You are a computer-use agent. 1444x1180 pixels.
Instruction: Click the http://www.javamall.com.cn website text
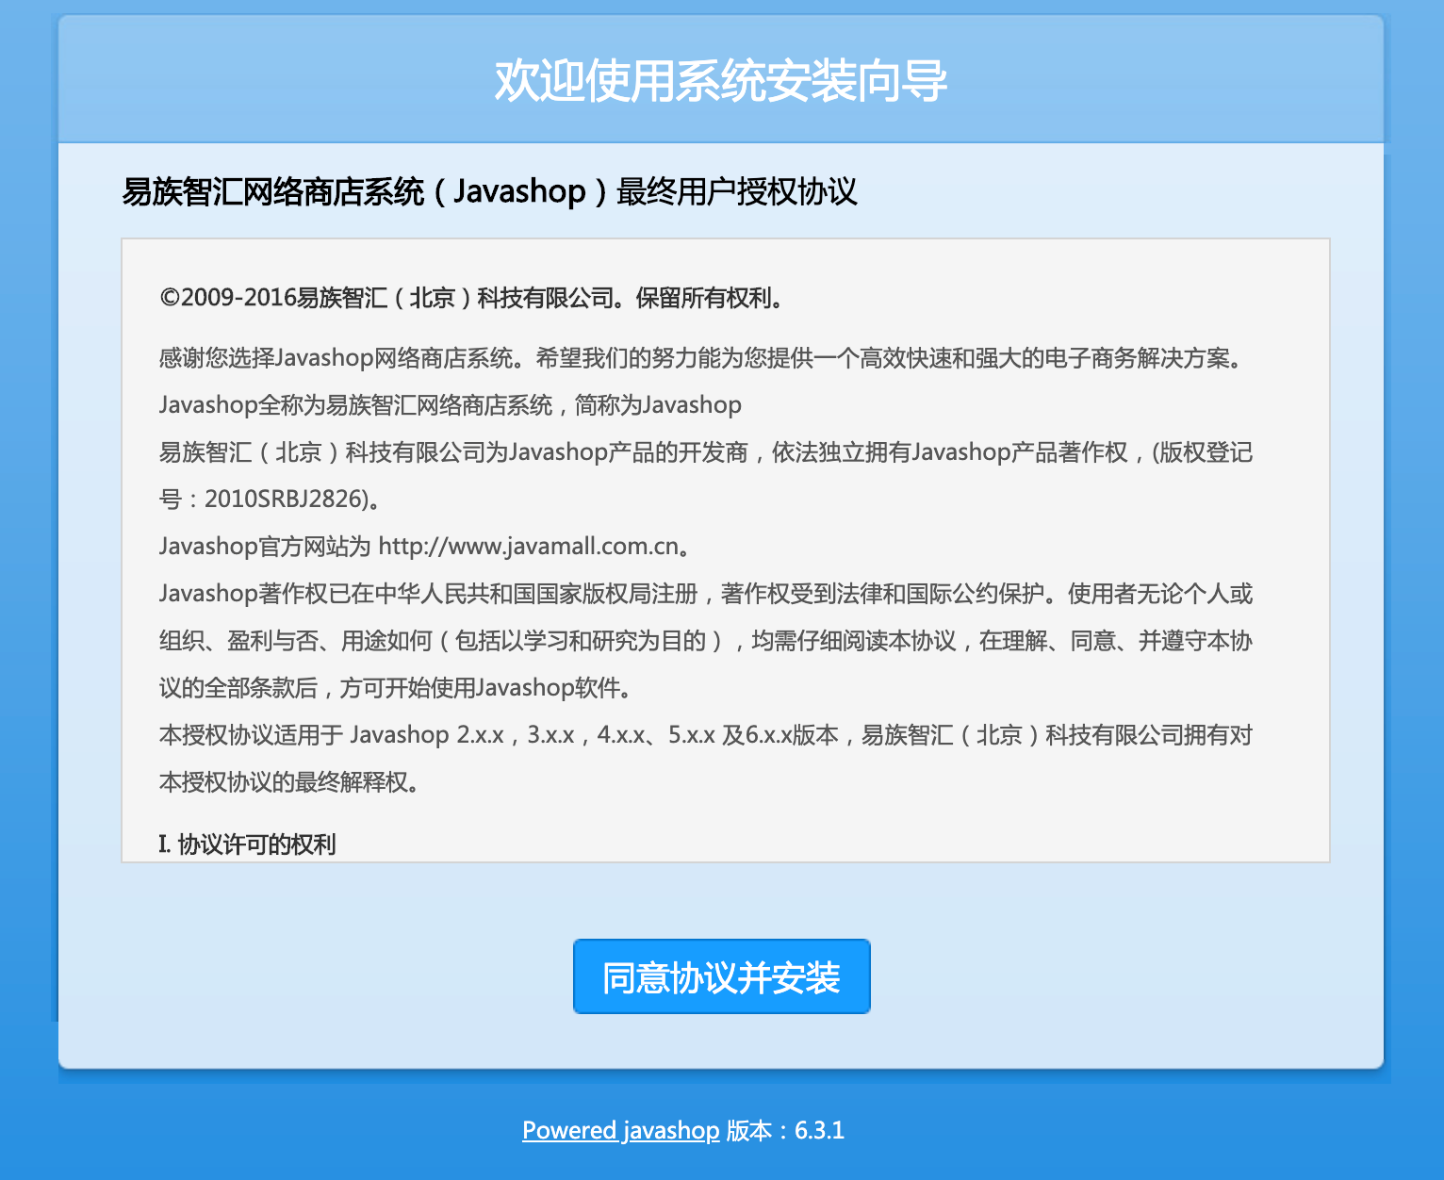click(x=529, y=547)
